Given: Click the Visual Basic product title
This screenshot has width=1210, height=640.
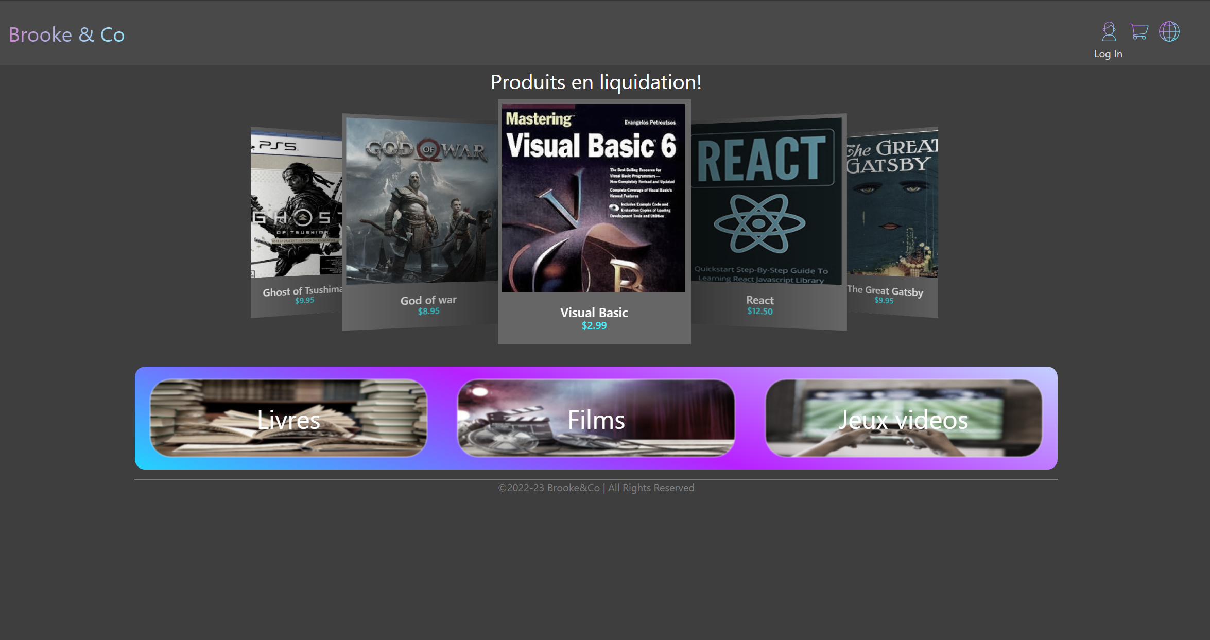Looking at the screenshot, I should tap(594, 313).
